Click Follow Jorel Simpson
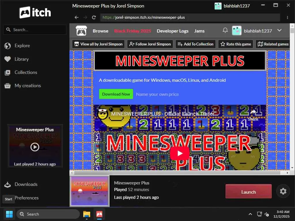This screenshot has height=221, width=295. pos(150,44)
